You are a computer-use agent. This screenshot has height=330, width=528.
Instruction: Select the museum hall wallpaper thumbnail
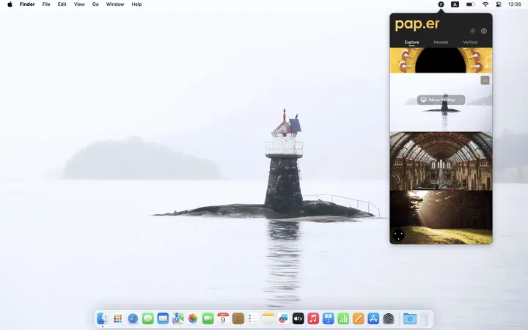point(441,161)
